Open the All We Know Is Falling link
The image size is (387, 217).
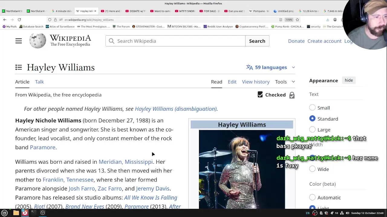click(x=151, y=197)
